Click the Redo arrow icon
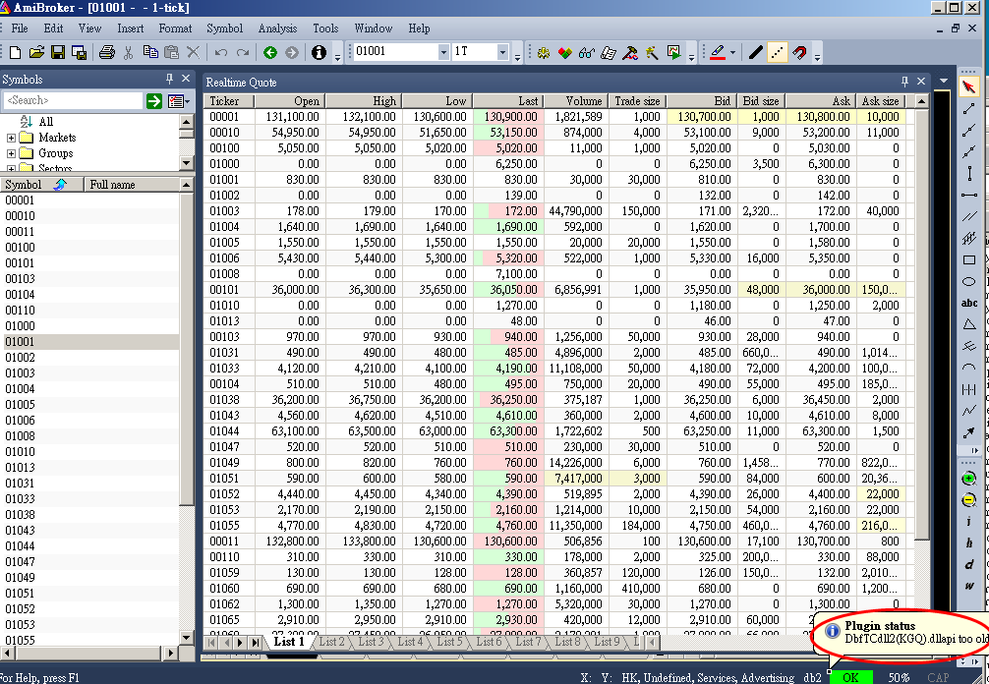Image resolution: width=989 pixels, height=684 pixels. point(243,52)
